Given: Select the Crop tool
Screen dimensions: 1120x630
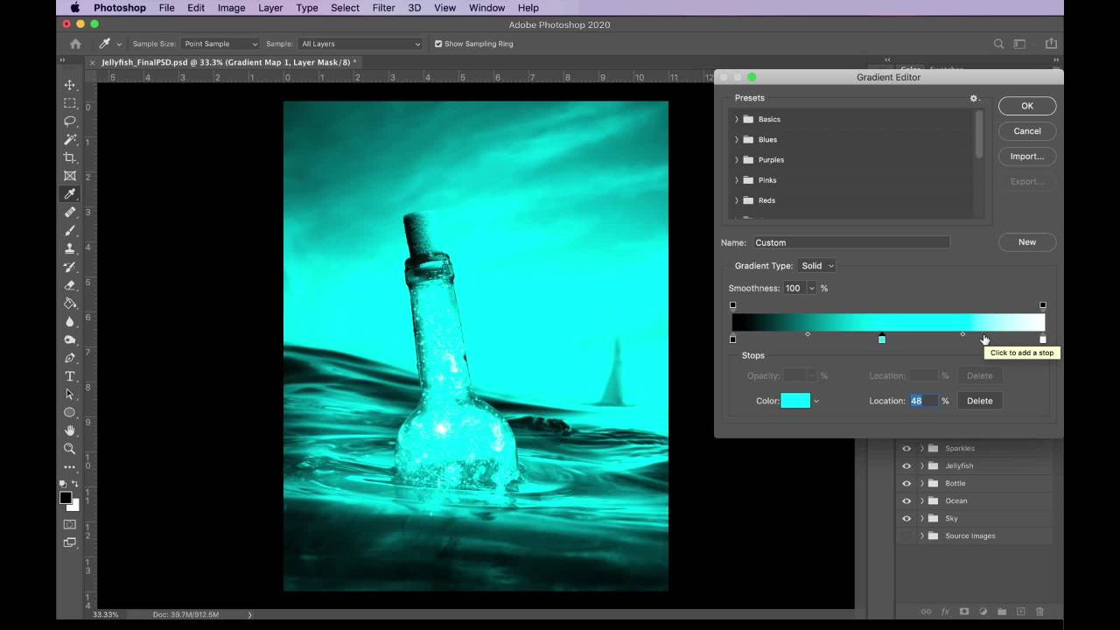Looking at the screenshot, I should 70,157.
